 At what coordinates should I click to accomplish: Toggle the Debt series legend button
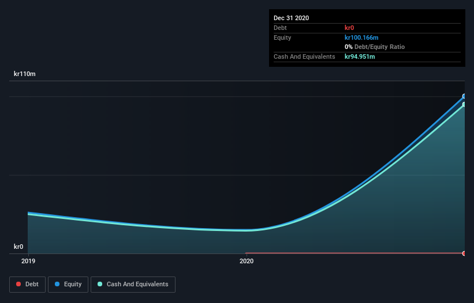[x=27, y=285]
